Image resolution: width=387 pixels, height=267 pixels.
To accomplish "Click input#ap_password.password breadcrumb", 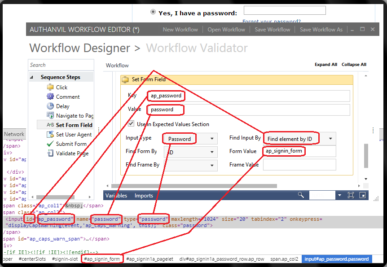I will (x=337, y=259).
